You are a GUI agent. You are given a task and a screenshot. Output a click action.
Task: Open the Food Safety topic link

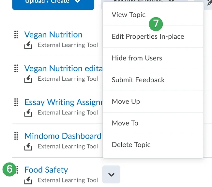pos(46,170)
